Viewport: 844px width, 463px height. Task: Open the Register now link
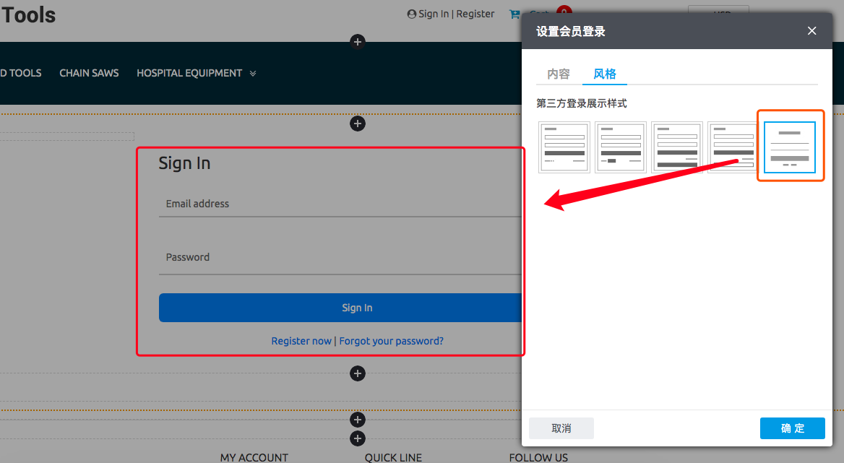point(301,341)
